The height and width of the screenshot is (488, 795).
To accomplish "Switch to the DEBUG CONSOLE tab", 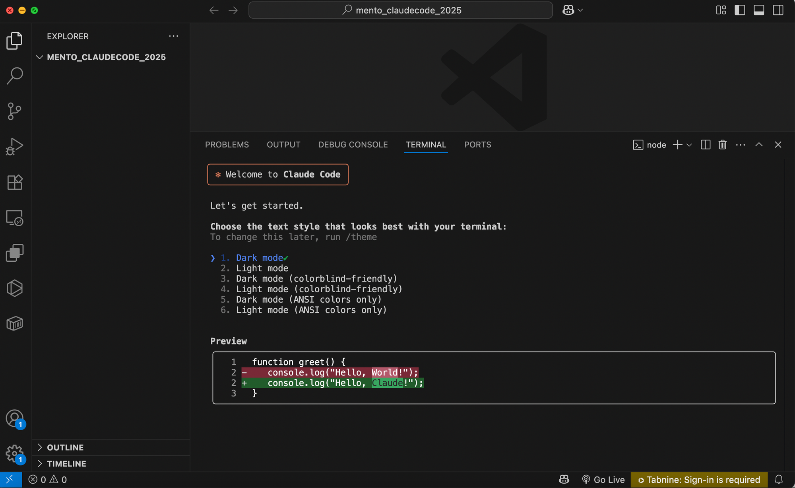I will click(353, 145).
